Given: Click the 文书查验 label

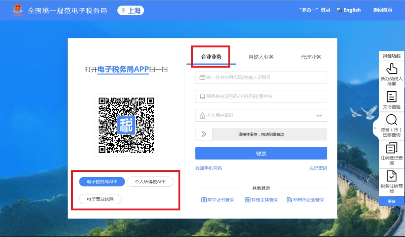Looking at the screenshot, I should point(391,107).
